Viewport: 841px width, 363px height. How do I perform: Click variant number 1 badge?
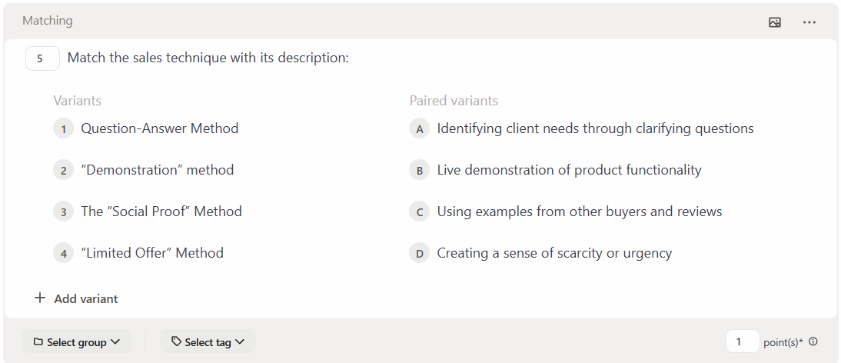64,129
